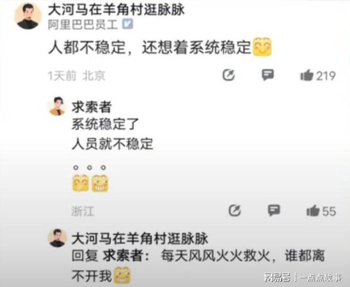This screenshot has width=350, height=287.
Task: Open the top avatar of 大河马在羊角村逛脉脉
Action: coord(28,16)
